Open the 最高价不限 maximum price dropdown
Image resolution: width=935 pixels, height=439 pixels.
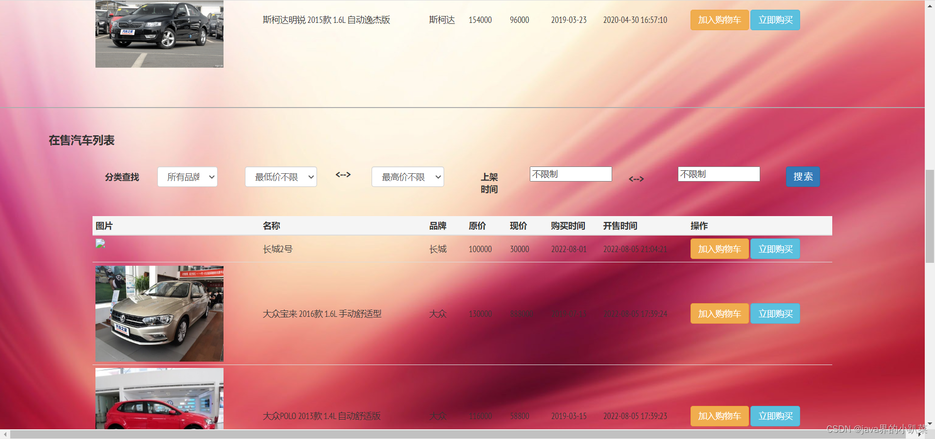(x=408, y=177)
